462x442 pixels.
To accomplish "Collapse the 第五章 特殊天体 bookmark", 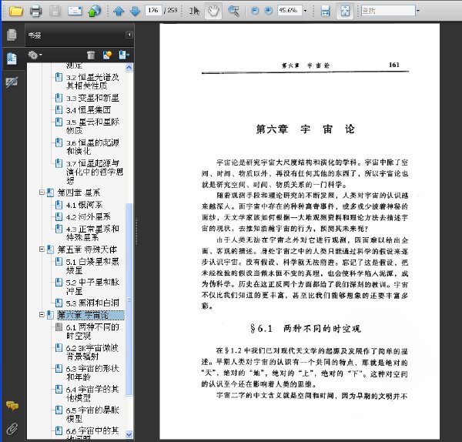I will tap(42, 249).
